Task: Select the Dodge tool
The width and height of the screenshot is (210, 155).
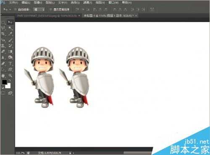Action: point(10,57)
